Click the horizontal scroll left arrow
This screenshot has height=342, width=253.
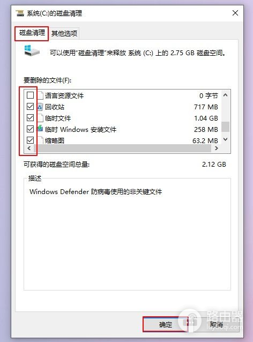coord(29,148)
